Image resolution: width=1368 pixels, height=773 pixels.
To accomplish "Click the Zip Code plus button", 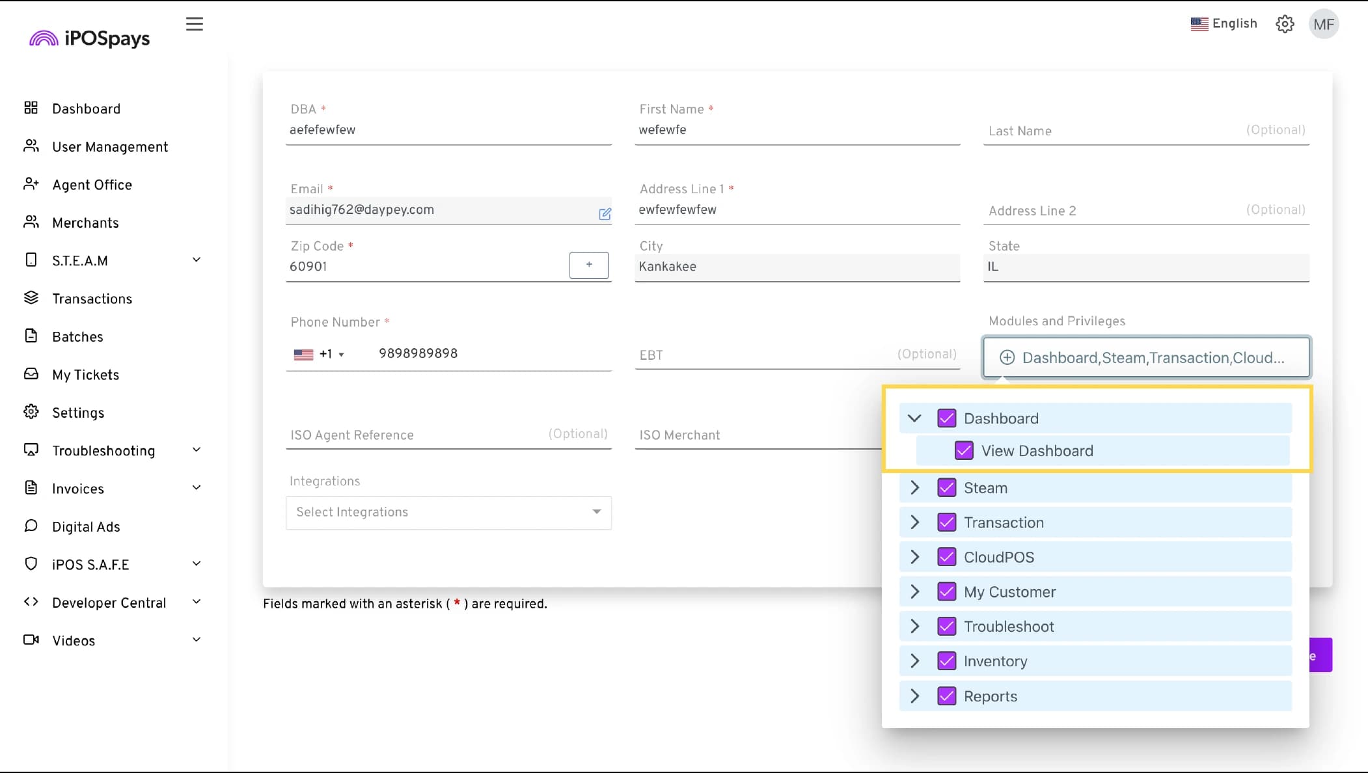I will tap(589, 265).
